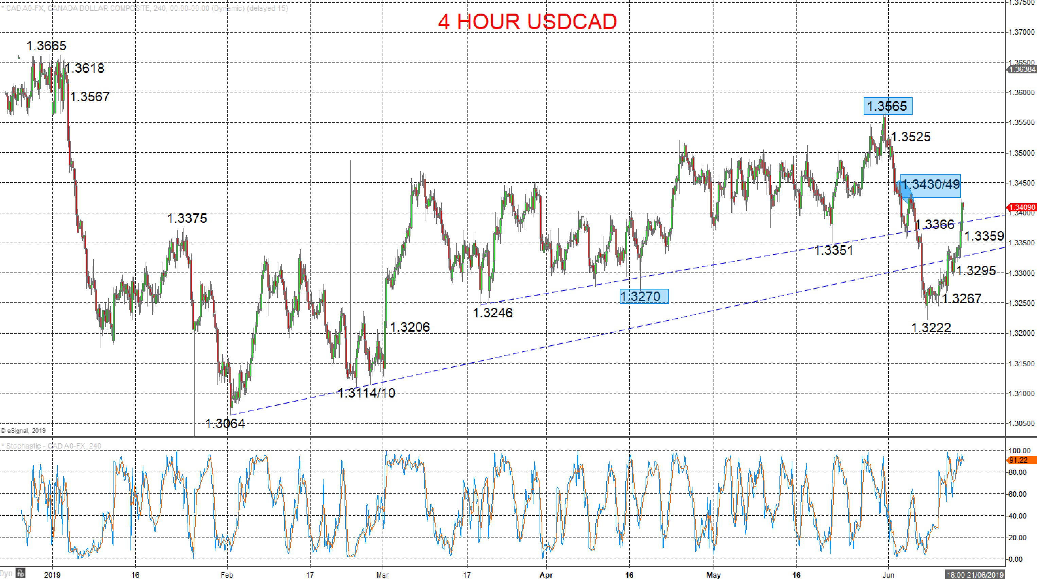This screenshot has width=1037, height=579.
Task: Select the 1.3567 price annotation
Action: click(x=90, y=96)
